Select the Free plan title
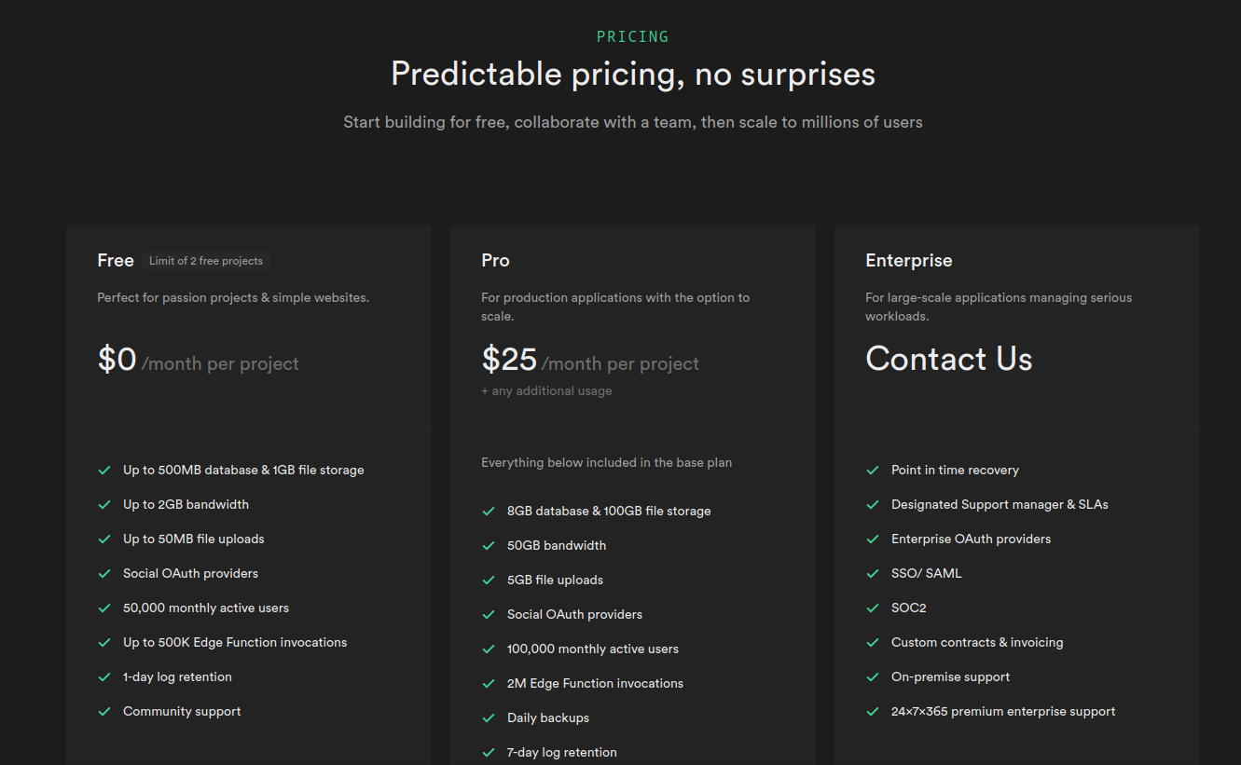The width and height of the screenshot is (1241, 765). (x=115, y=260)
